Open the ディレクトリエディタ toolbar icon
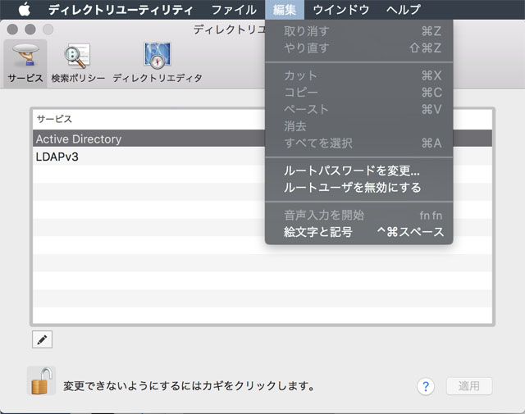The height and width of the screenshot is (414, 525). [157, 63]
